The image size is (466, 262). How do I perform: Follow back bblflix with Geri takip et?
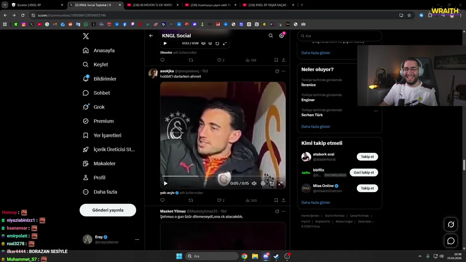coord(364,172)
